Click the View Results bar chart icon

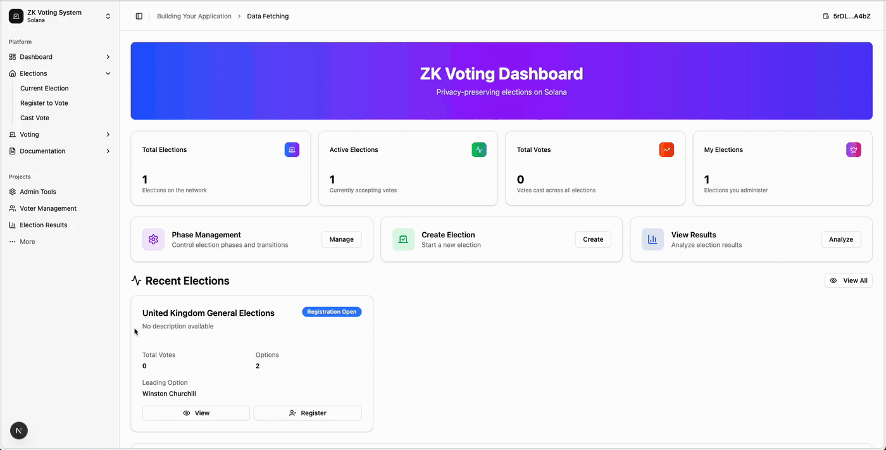pos(652,239)
